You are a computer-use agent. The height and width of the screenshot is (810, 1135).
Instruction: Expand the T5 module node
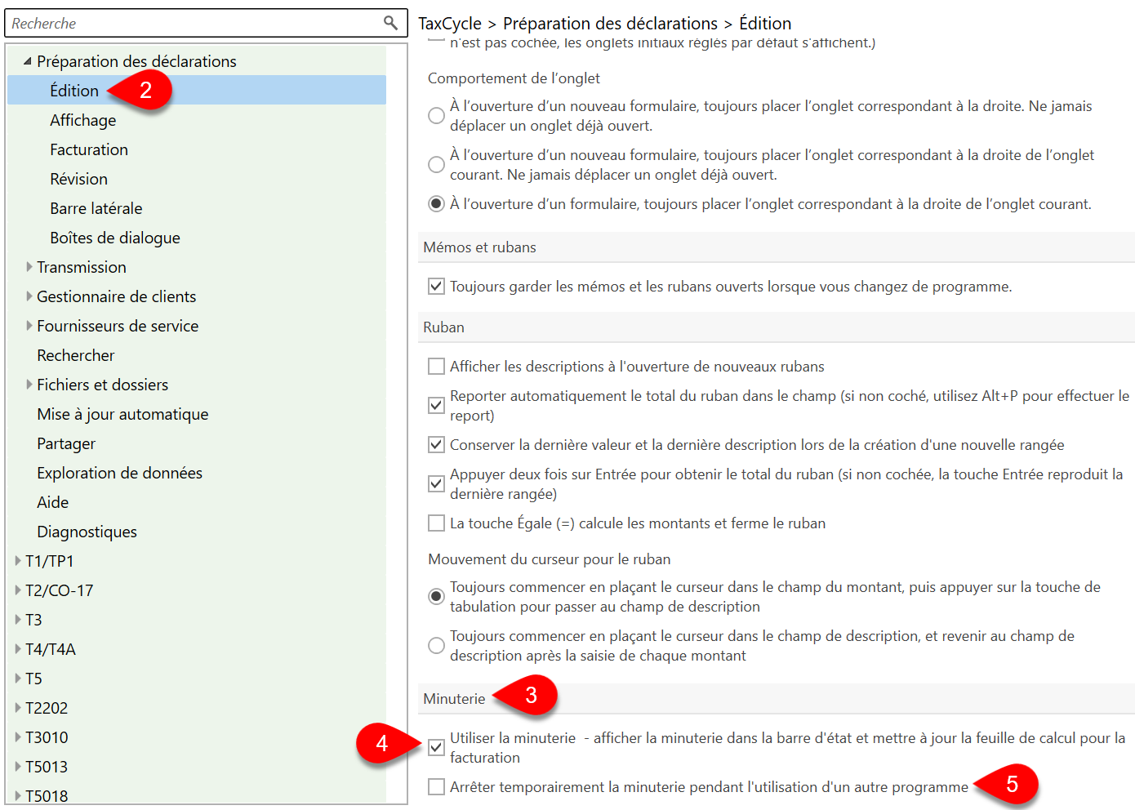(x=18, y=679)
